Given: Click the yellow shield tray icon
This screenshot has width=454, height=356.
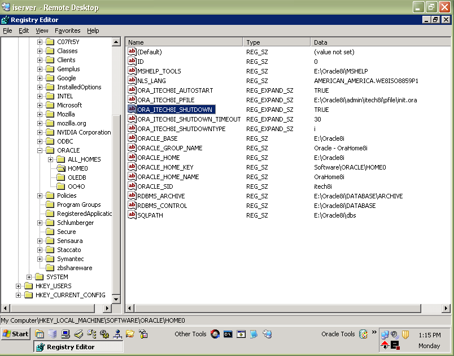Looking at the screenshot, I should tap(405, 334).
